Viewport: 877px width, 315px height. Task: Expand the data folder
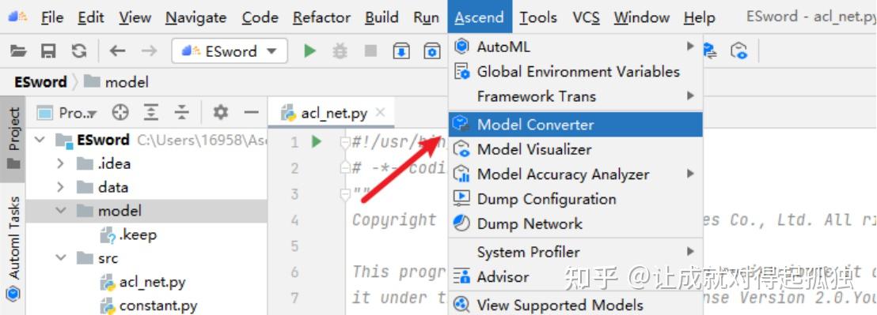(x=60, y=187)
